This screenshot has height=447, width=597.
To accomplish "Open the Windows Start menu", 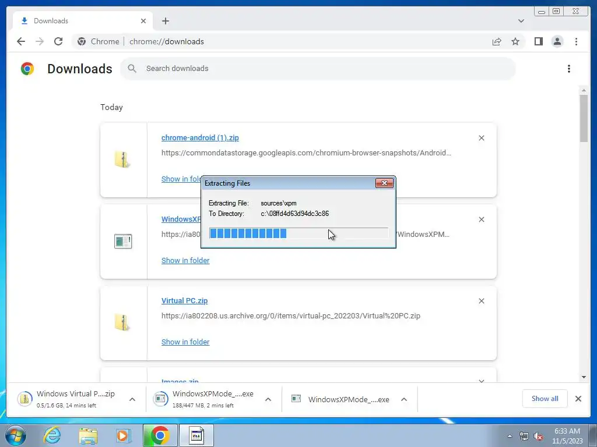I will tap(16, 435).
